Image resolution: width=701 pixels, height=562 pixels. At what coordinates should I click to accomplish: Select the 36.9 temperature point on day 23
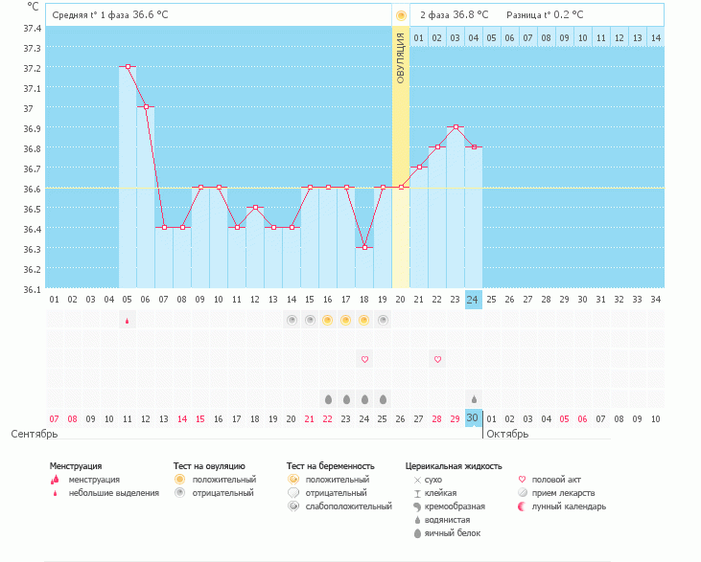456,126
